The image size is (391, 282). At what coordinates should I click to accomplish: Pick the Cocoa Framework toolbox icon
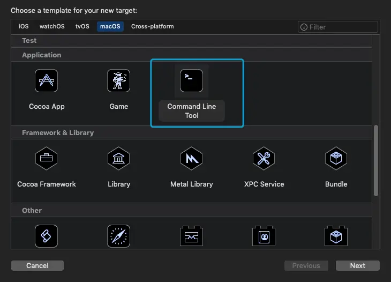47,159
